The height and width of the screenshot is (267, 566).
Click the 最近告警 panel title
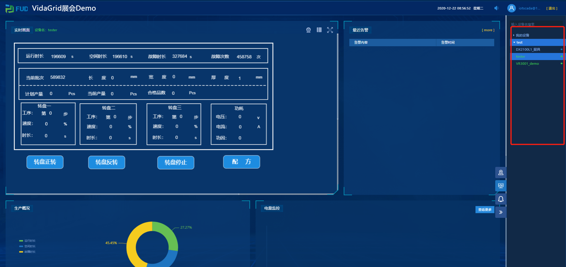coord(360,30)
